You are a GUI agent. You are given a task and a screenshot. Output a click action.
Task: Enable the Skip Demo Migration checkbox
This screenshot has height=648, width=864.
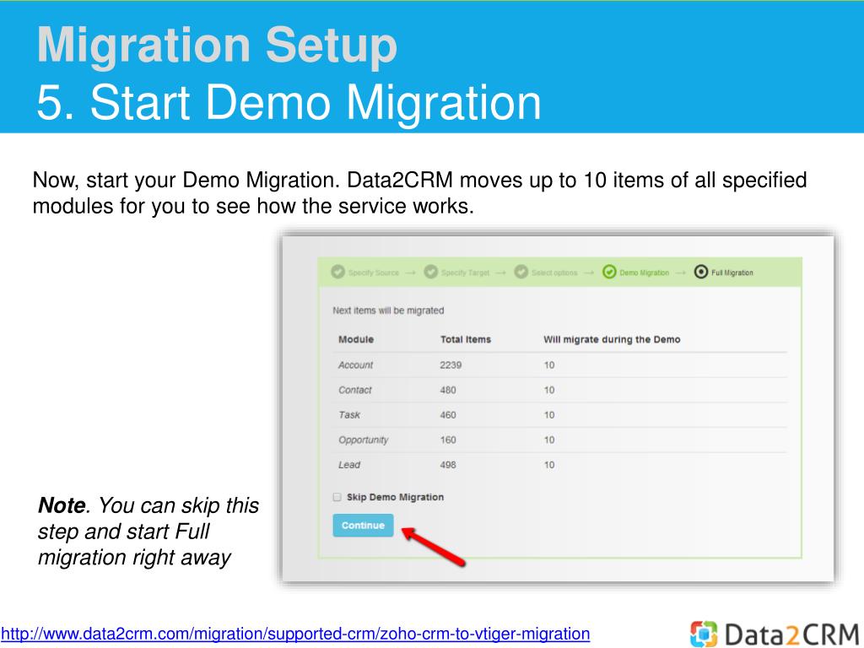click(337, 497)
